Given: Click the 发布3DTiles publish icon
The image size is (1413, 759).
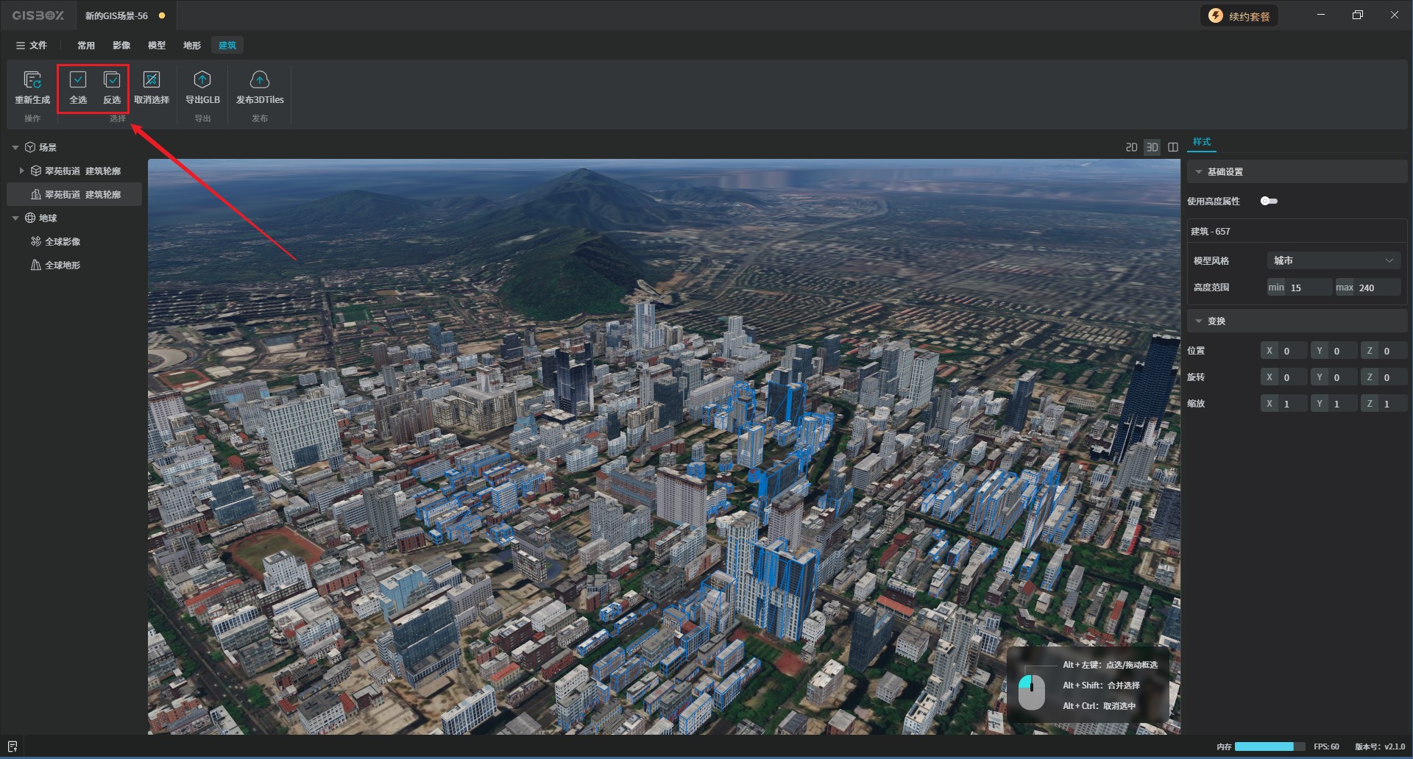Looking at the screenshot, I should (x=259, y=79).
